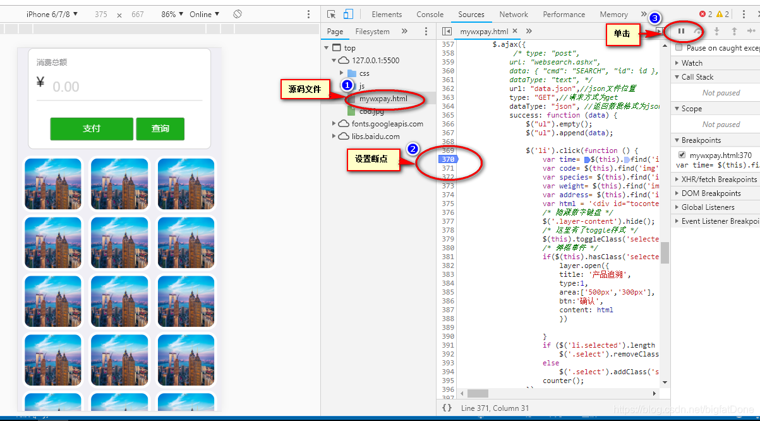The image size is (760, 421).
Task: Click step over next function call icon
Action: point(698,31)
